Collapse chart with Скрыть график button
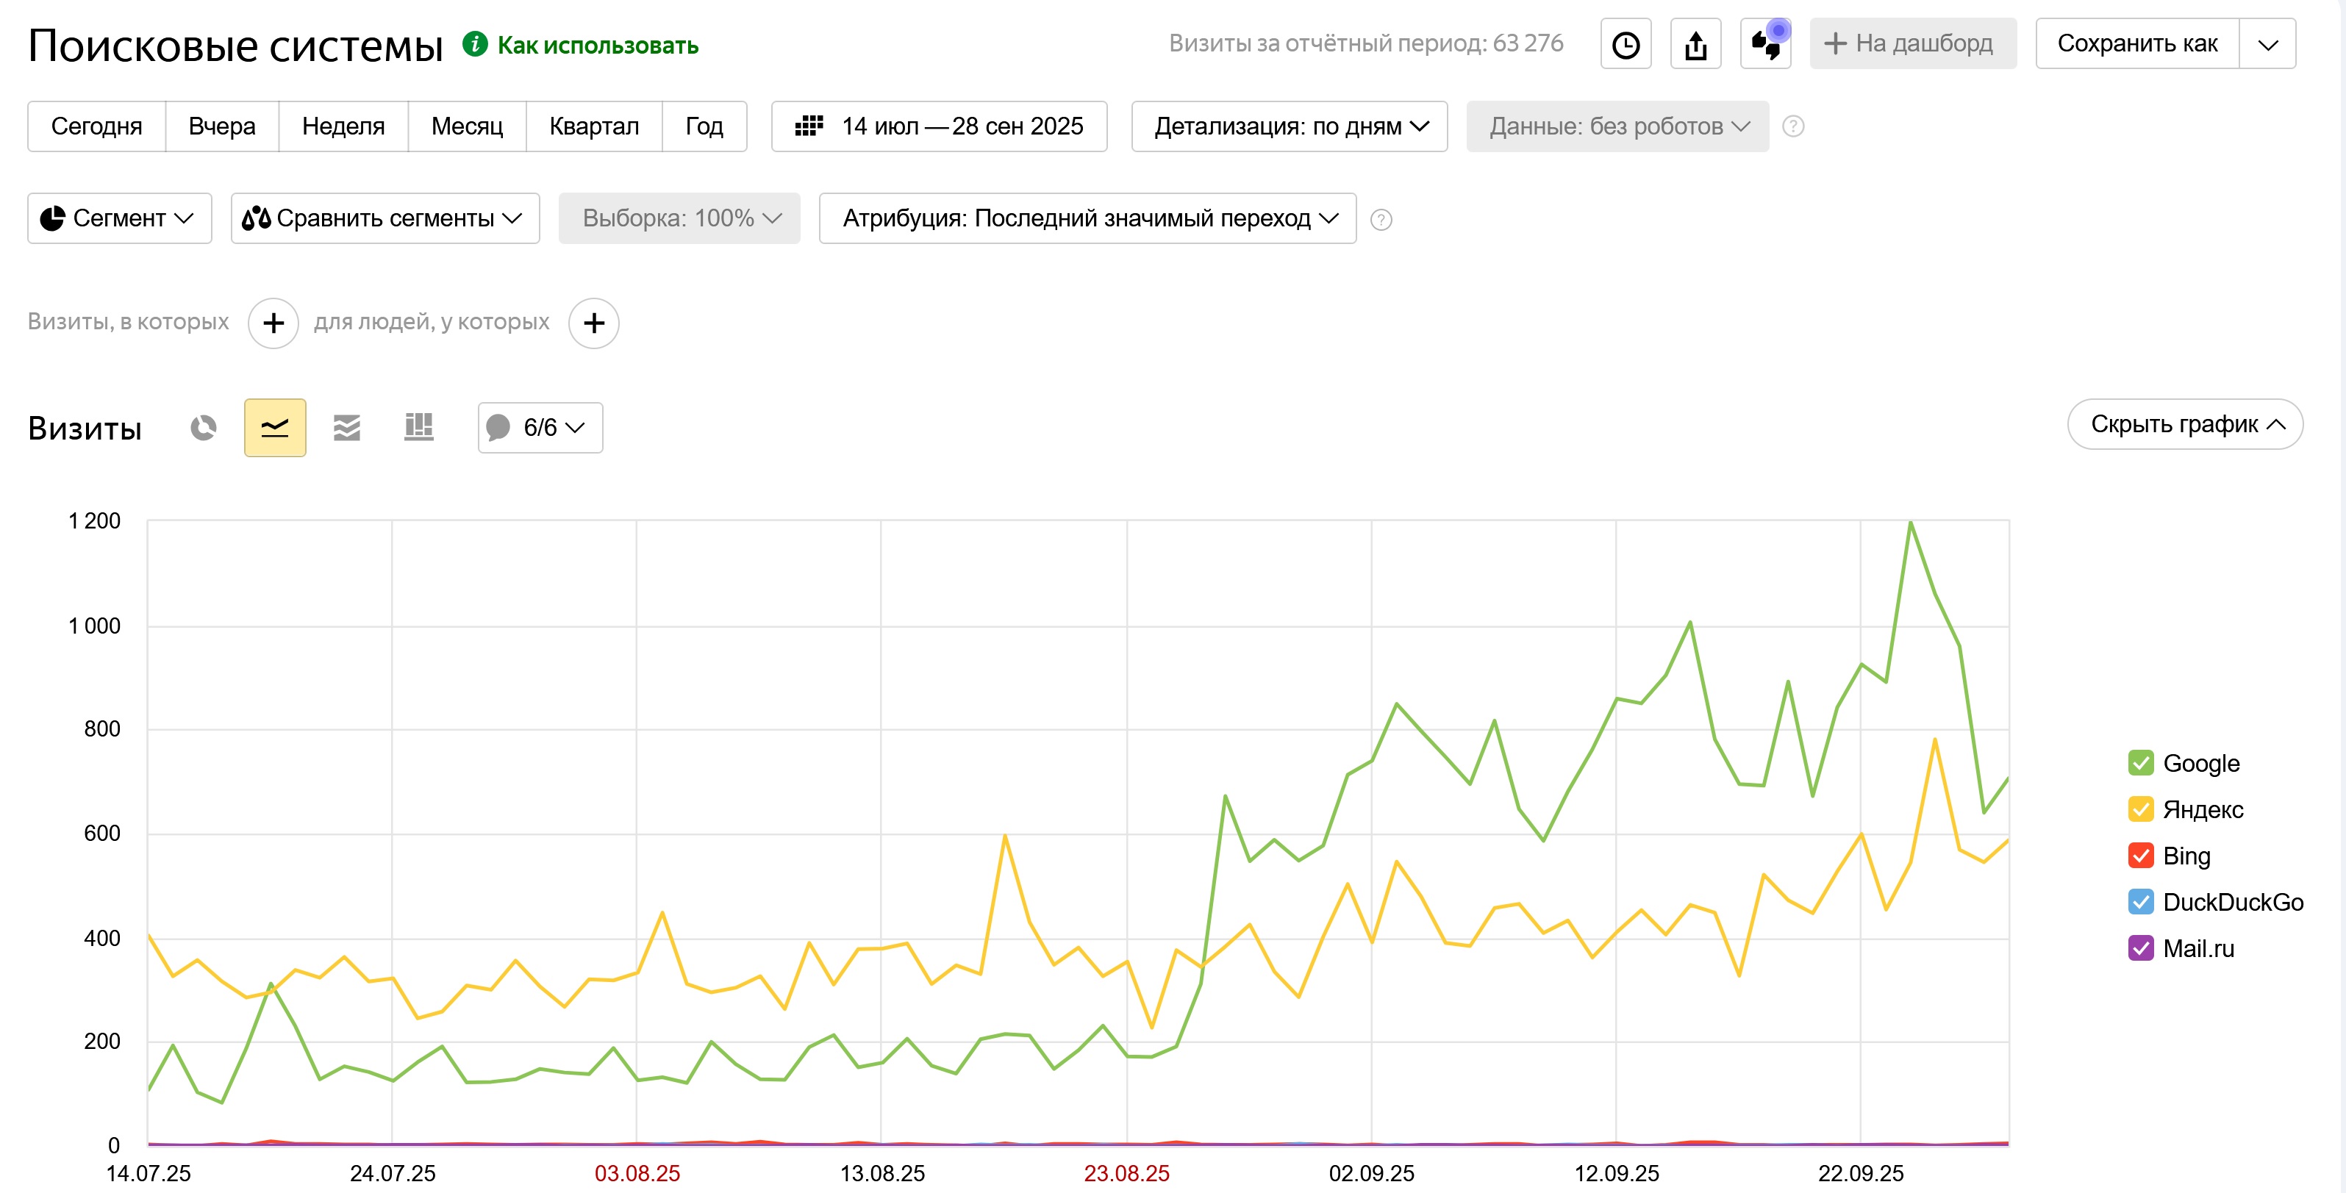 [x=2184, y=424]
